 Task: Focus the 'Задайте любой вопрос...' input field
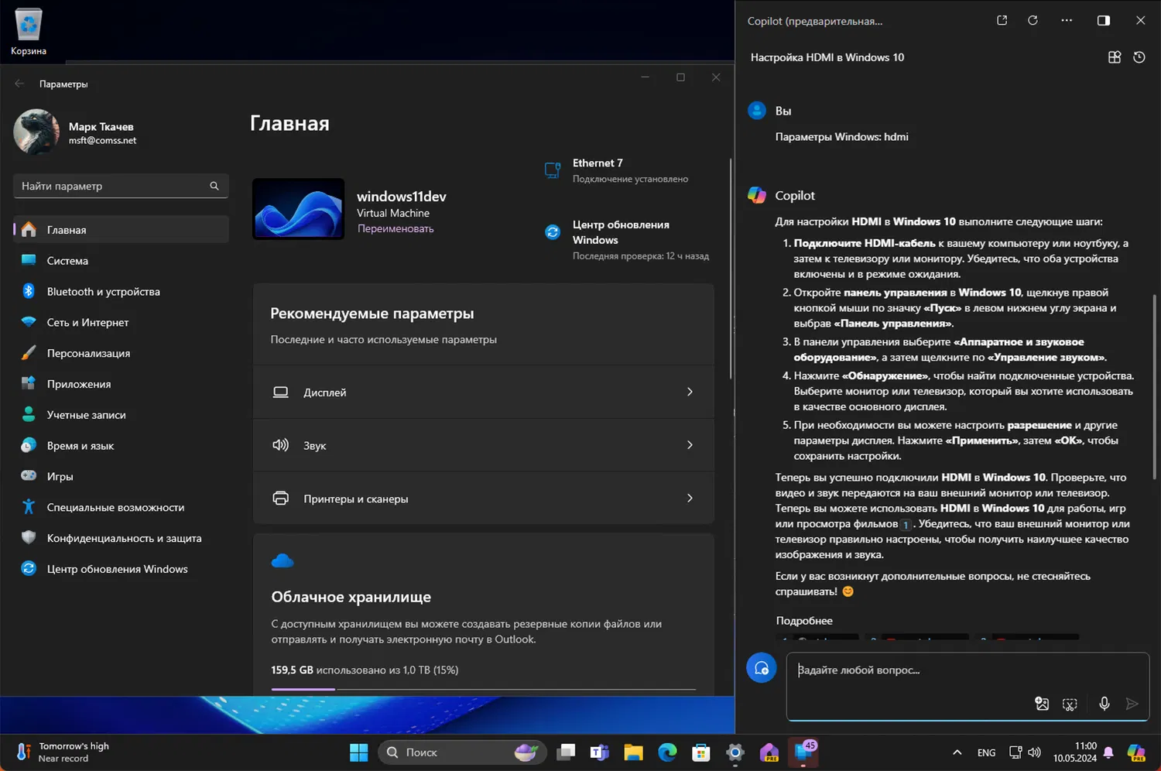coord(967,670)
